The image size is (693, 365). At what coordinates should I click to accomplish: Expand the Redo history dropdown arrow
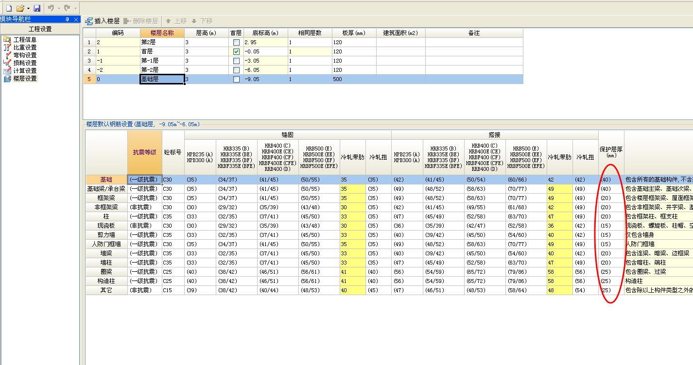pyautogui.click(x=75, y=8)
